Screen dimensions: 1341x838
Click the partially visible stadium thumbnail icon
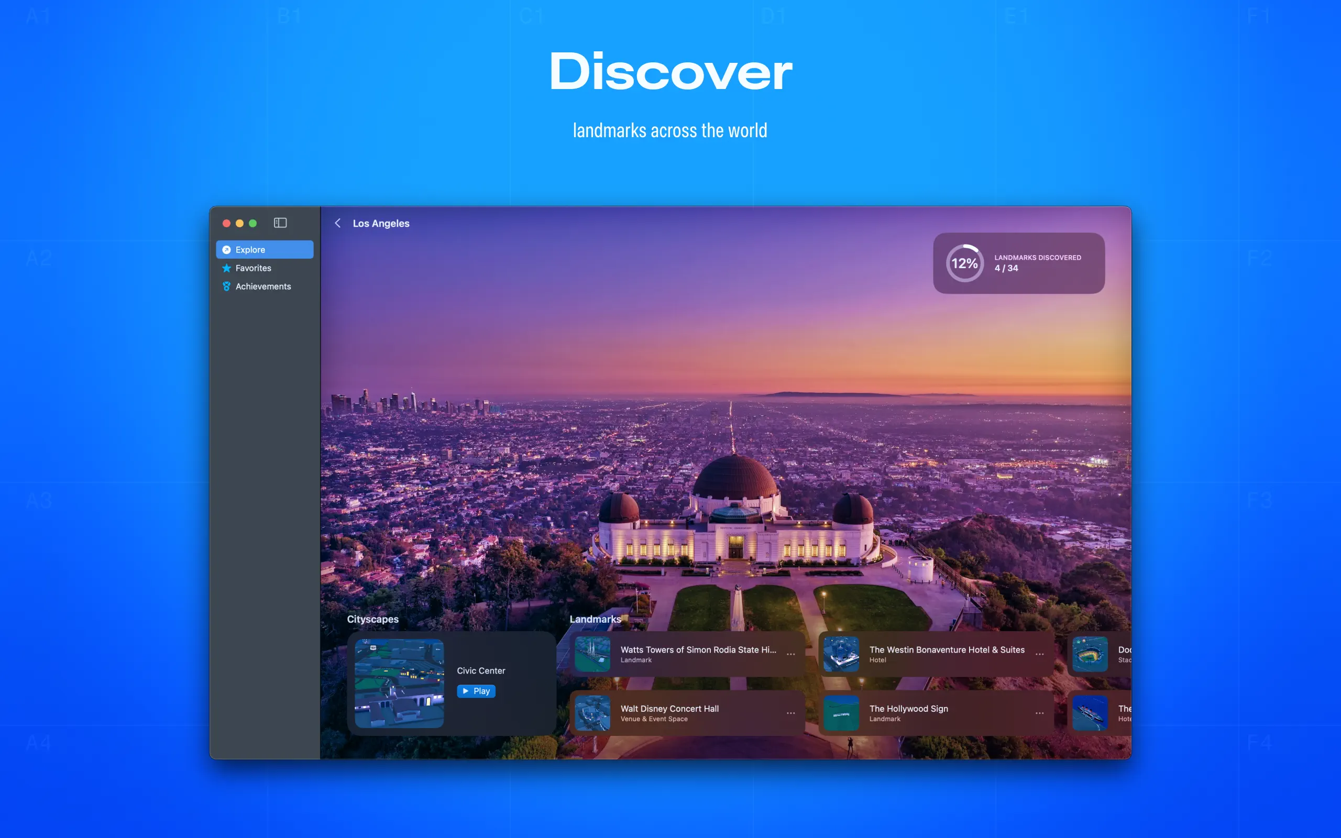[1090, 654]
